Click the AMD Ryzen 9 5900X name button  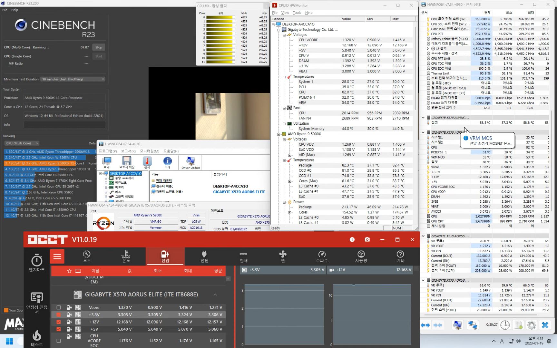coord(148,215)
